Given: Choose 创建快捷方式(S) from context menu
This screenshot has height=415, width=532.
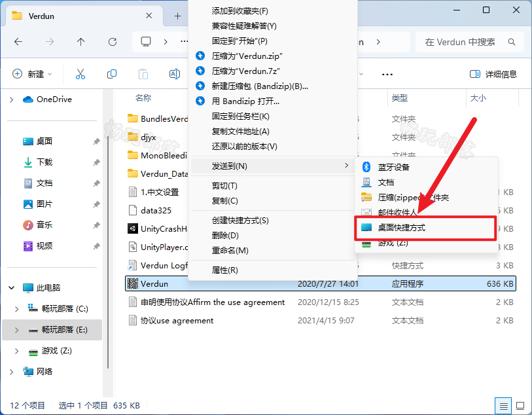Looking at the screenshot, I should point(273,221).
